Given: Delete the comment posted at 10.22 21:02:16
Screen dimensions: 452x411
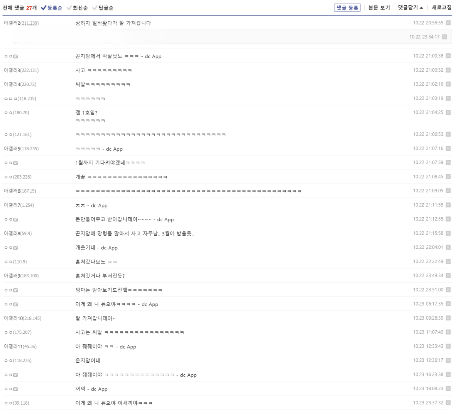Looking at the screenshot, I should (448, 84).
